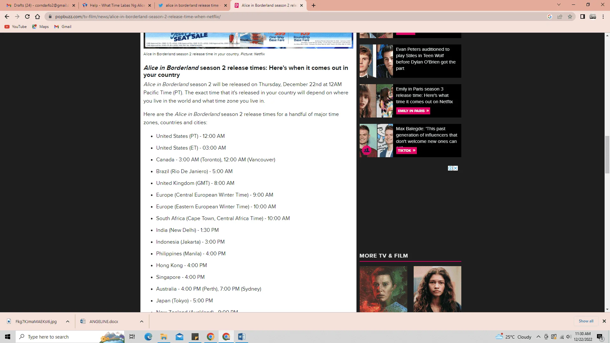The image size is (610, 343).
Task: Open the tab search dropdown chevron
Action: (559, 5)
